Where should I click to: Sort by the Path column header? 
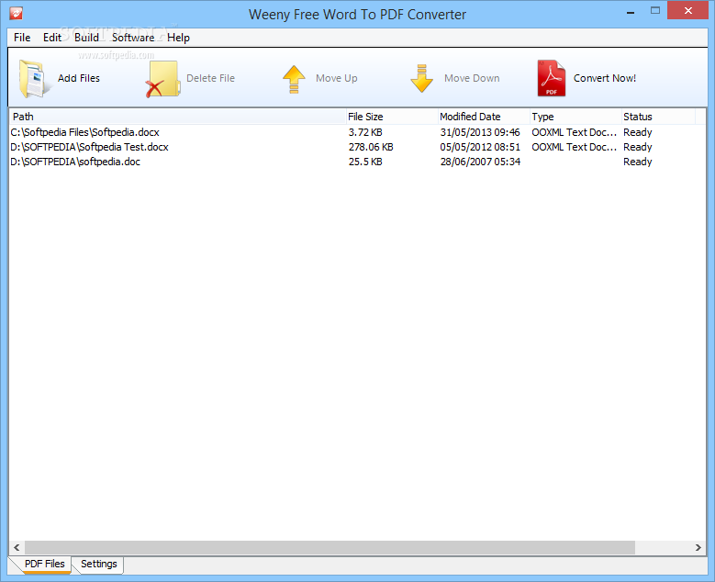(x=178, y=117)
